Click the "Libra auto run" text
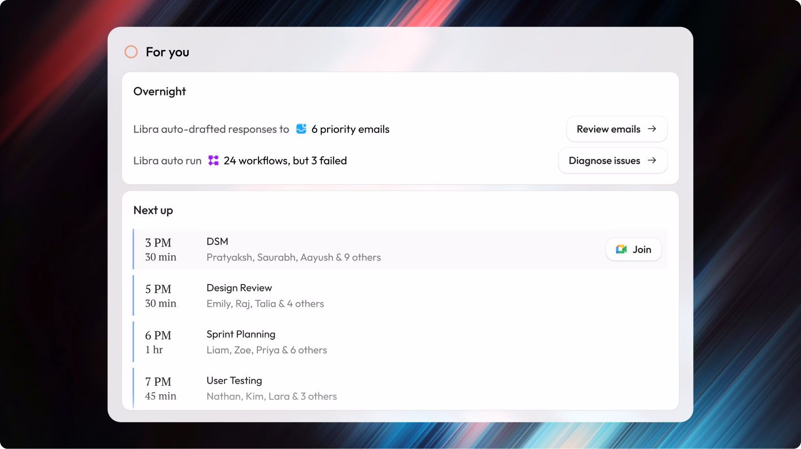Viewport: 801px width, 449px height. pyautogui.click(x=167, y=161)
